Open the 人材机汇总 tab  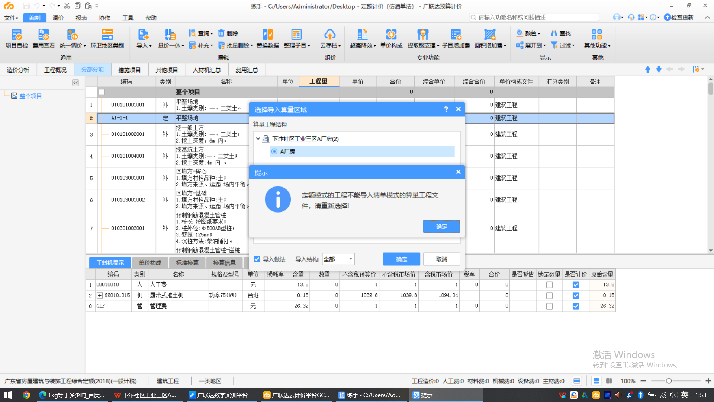207,70
